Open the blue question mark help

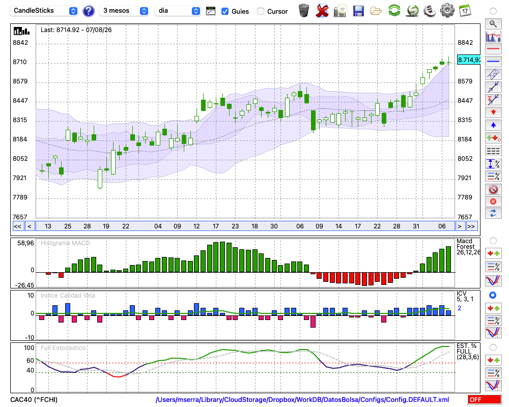pyautogui.click(x=88, y=11)
